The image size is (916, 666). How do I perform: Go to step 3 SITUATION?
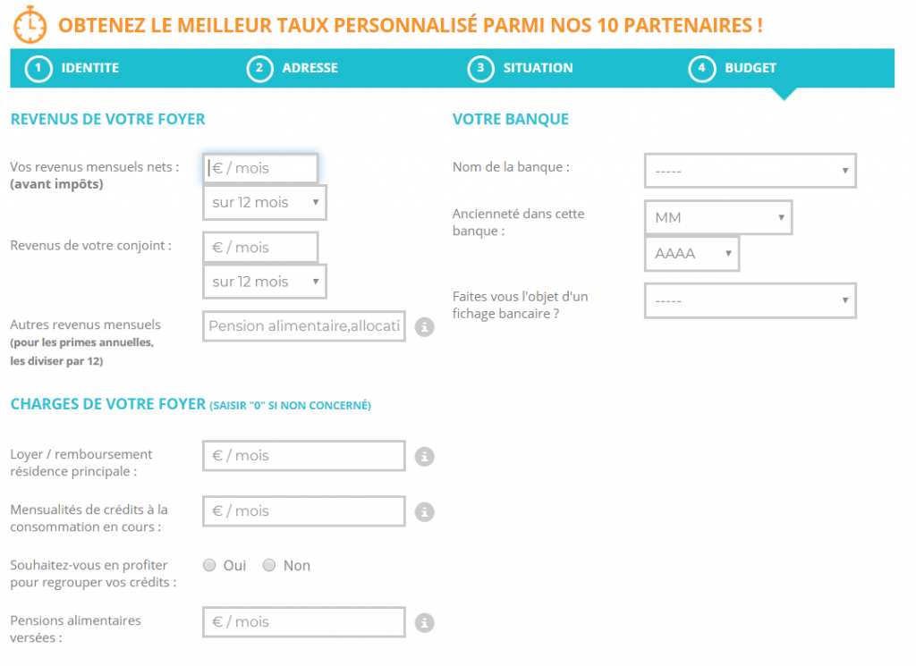pos(522,68)
